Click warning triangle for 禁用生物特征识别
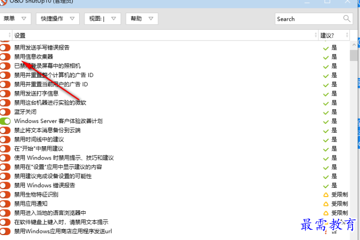360x240 pixels. pyautogui.click(x=326, y=195)
